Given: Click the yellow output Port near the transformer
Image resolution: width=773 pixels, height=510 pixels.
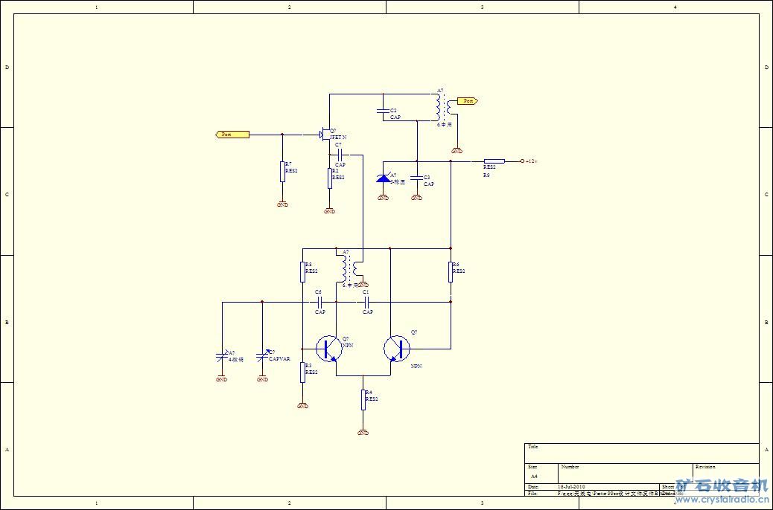Looking at the screenshot, I should pyautogui.click(x=468, y=101).
